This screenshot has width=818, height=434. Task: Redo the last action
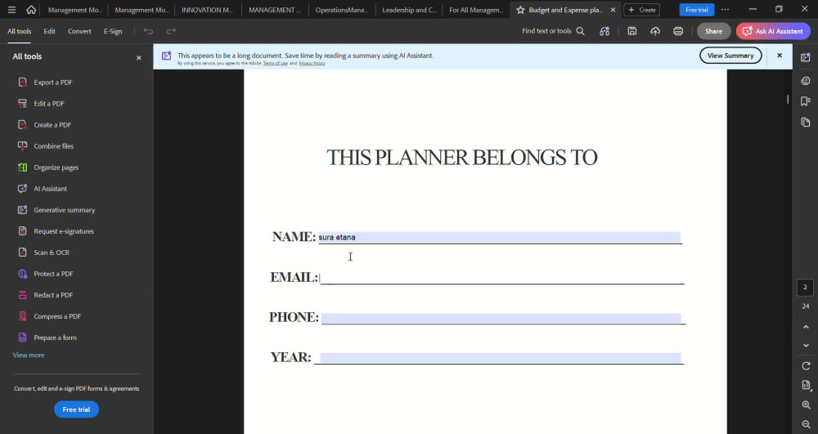[171, 31]
